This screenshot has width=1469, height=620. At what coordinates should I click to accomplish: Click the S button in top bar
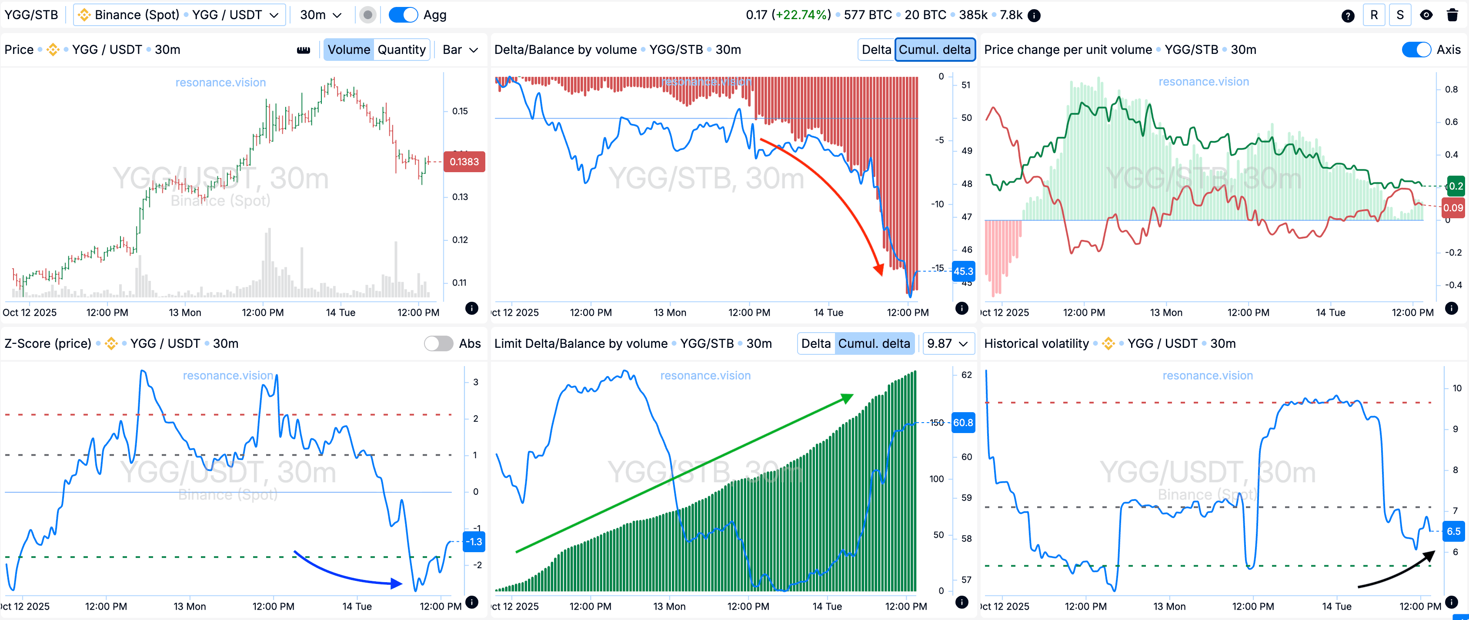[1400, 15]
